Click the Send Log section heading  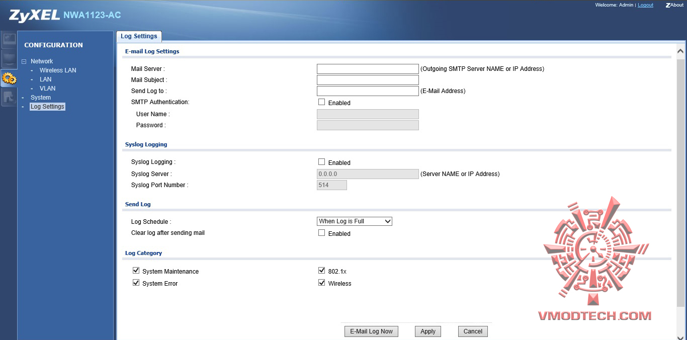pyautogui.click(x=138, y=204)
